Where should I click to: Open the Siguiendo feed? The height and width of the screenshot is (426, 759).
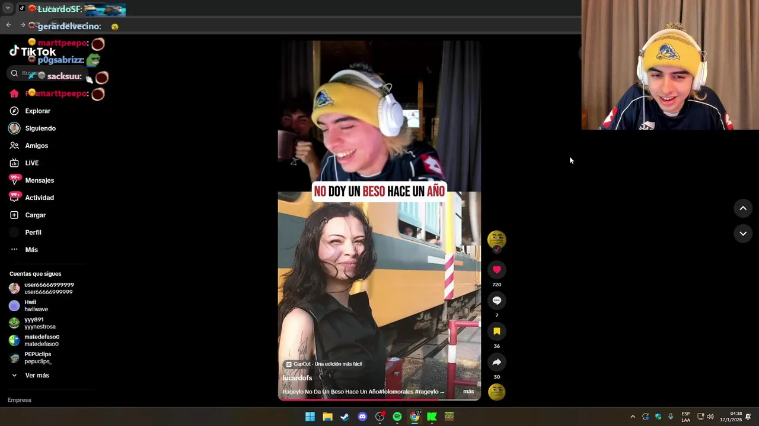pyautogui.click(x=33, y=128)
